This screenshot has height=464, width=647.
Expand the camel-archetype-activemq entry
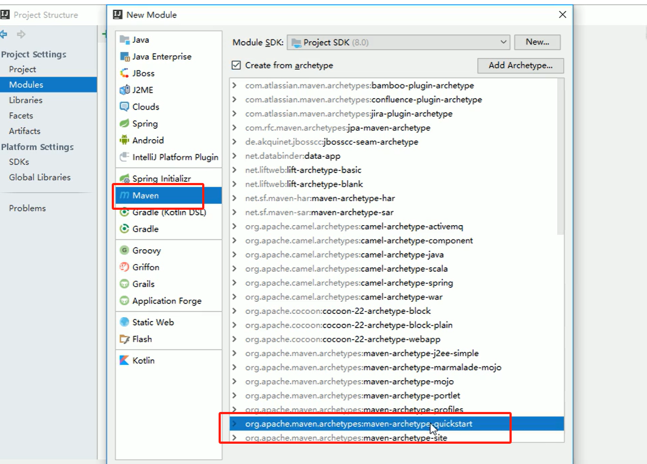[x=234, y=226]
